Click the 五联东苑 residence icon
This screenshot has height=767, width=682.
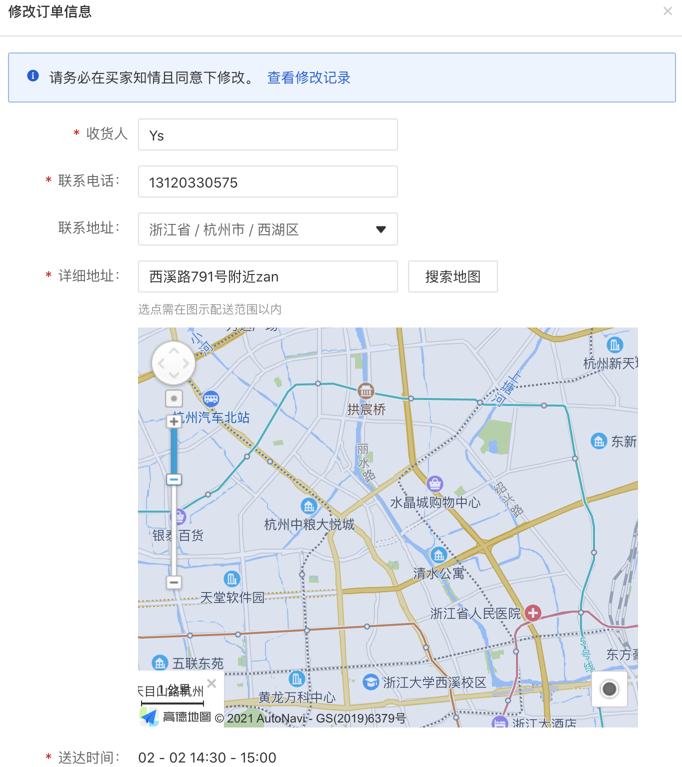[x=160, y=663]
